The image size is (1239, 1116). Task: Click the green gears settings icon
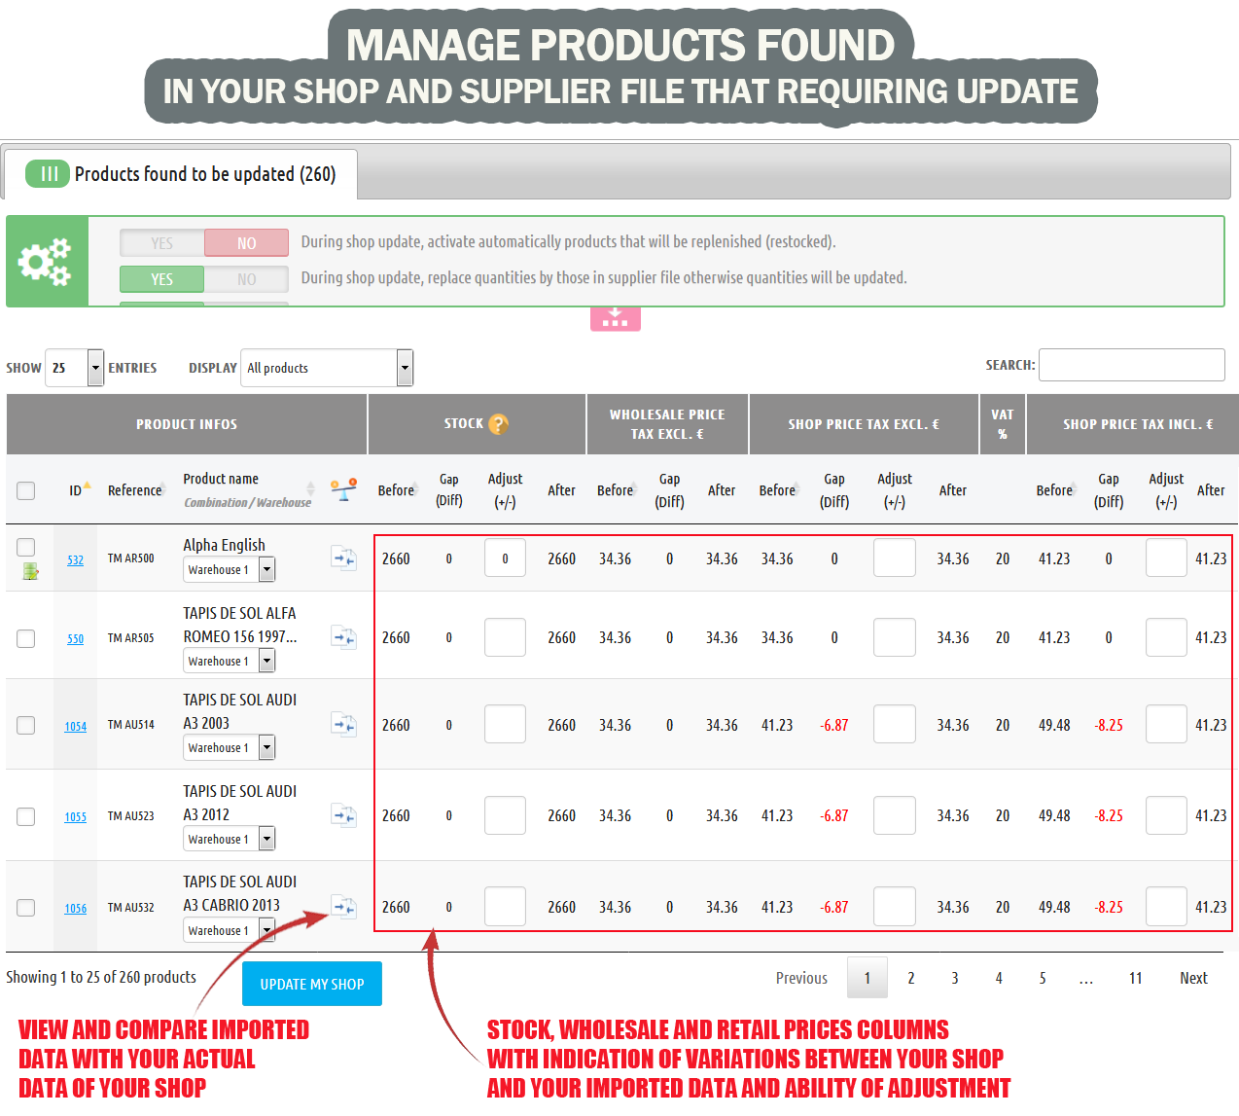click(46, 262)
